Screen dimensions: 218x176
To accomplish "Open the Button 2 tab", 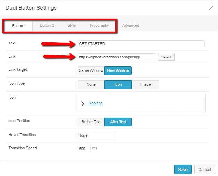I will [47, 25].
